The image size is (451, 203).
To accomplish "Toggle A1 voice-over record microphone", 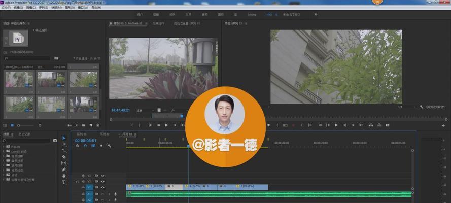I will click(x=115, y=194).
